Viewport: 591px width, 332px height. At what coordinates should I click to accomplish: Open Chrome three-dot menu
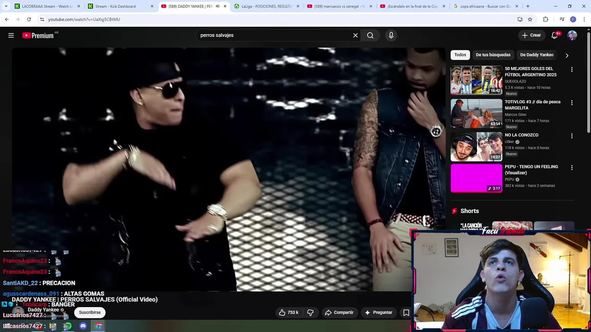pyautogui.click(x=585, y=19)
